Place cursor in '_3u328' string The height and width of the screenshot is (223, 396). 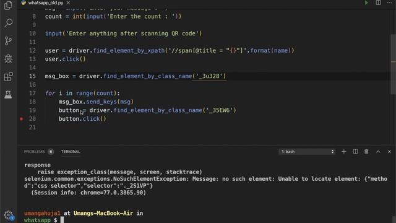click(x=209, y=76)
